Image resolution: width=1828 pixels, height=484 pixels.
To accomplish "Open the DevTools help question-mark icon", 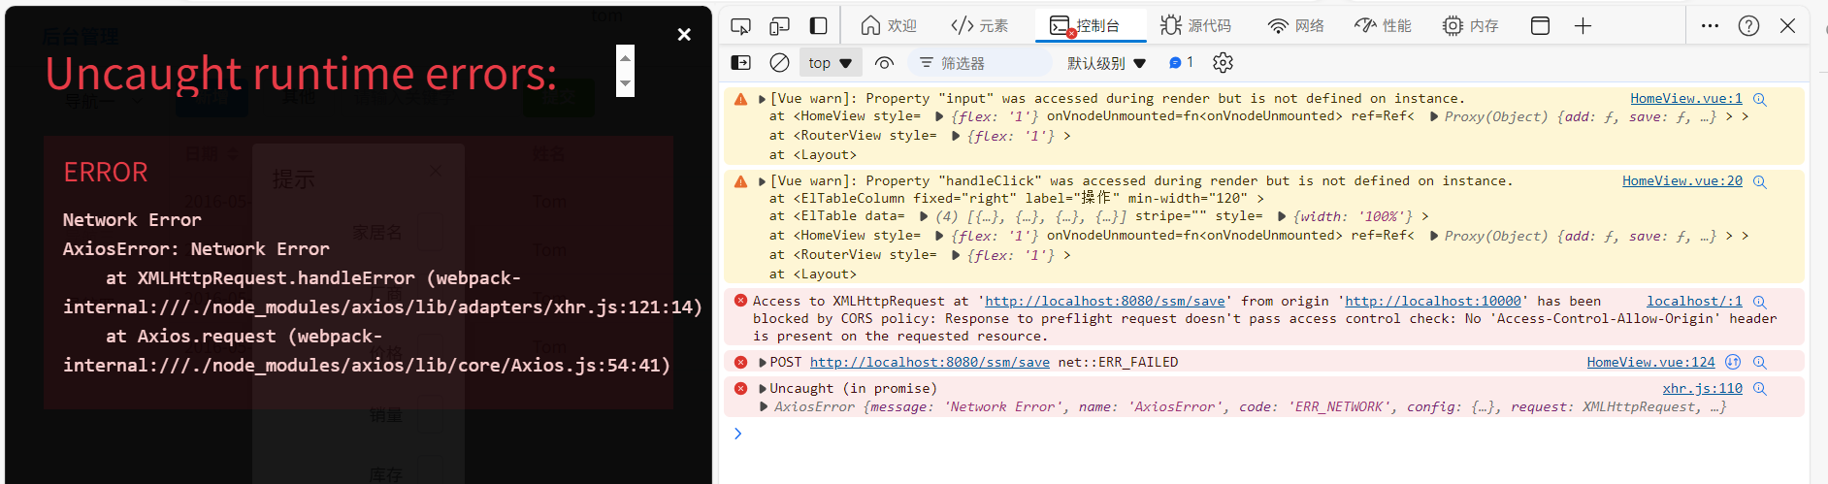I will (x=1748, y=26).
